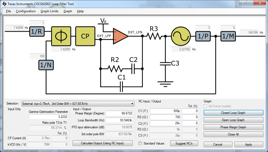Click the Texas Instruments title bar logo
This screenshot has height=152, width=268.
pyautogui.click(x=4, y=4)
